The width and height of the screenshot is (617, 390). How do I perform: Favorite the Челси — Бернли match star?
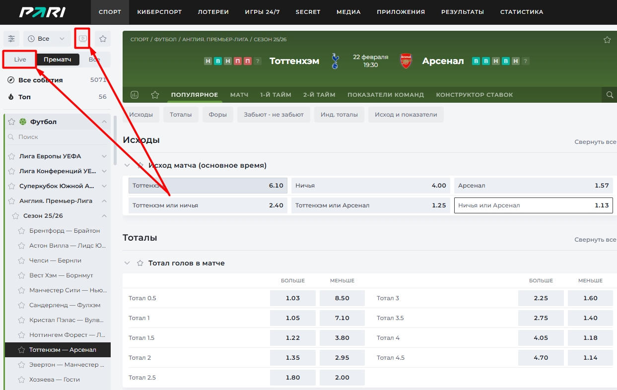(21, 260)
